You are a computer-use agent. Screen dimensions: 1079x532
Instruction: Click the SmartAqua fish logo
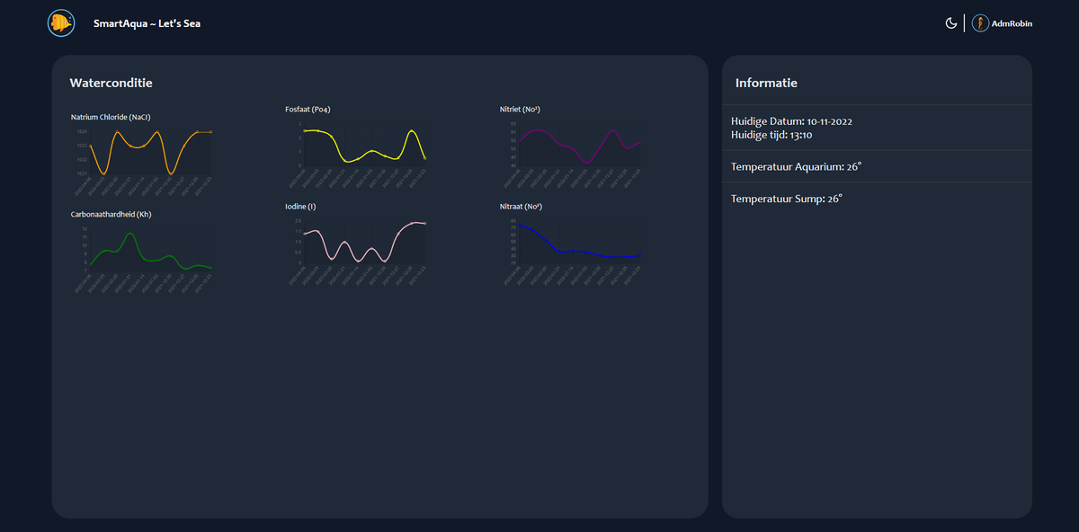click(x=60, y=22)
